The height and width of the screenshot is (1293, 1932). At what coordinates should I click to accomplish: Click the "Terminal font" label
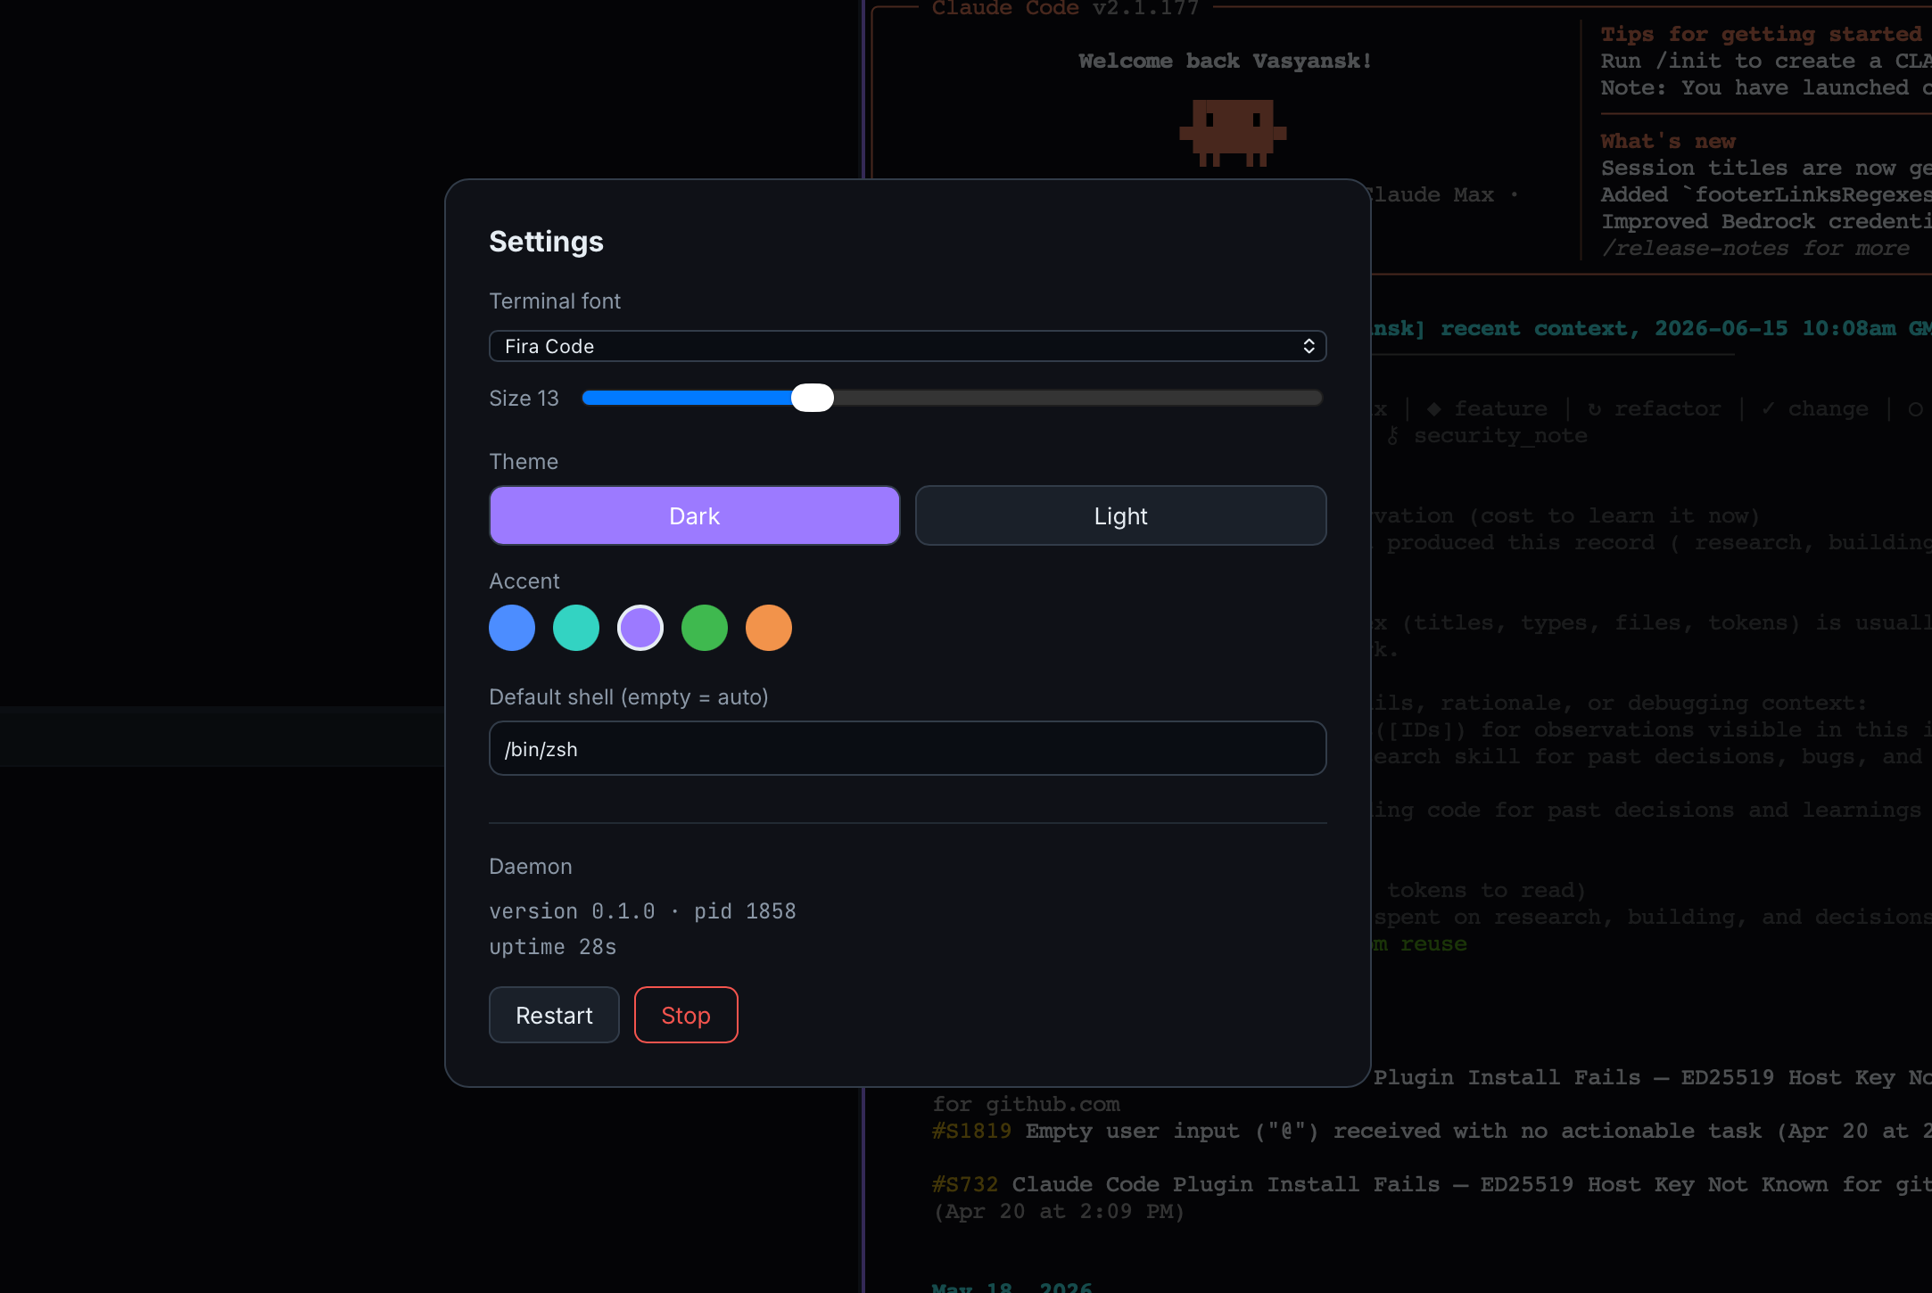coord(555,301)
